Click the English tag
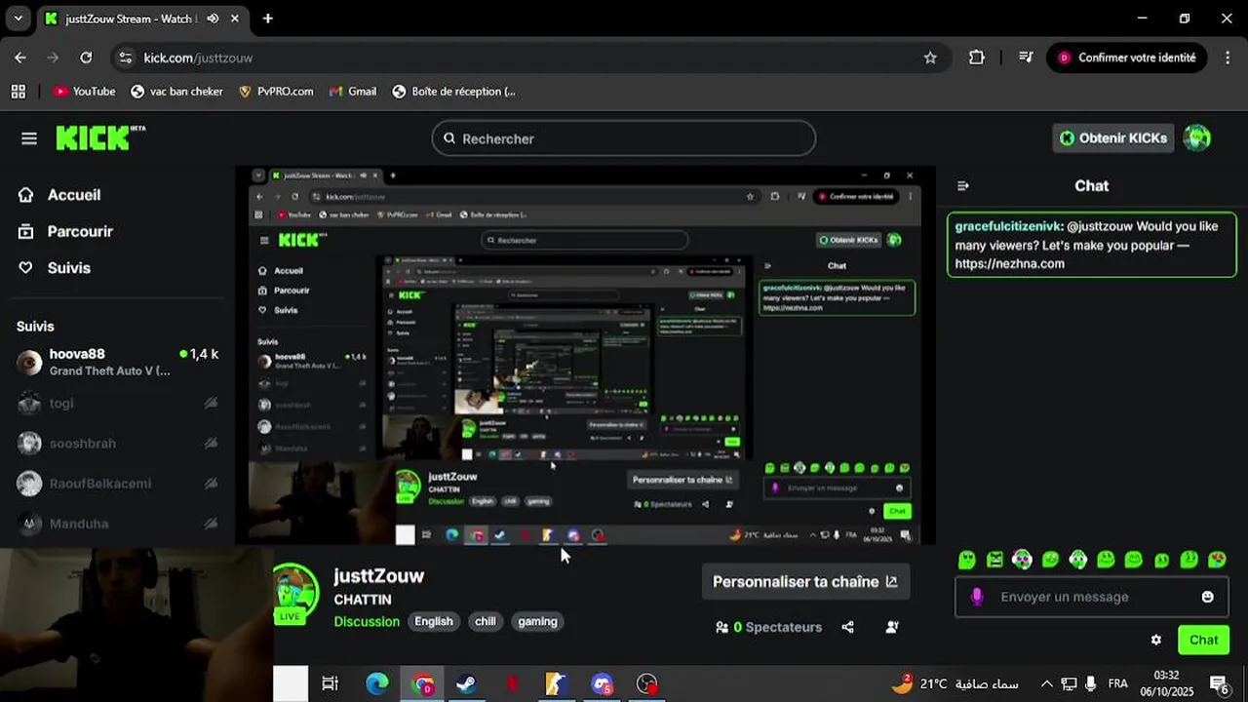The height and width of the screenshot is (702, 1248). (434, 622)
